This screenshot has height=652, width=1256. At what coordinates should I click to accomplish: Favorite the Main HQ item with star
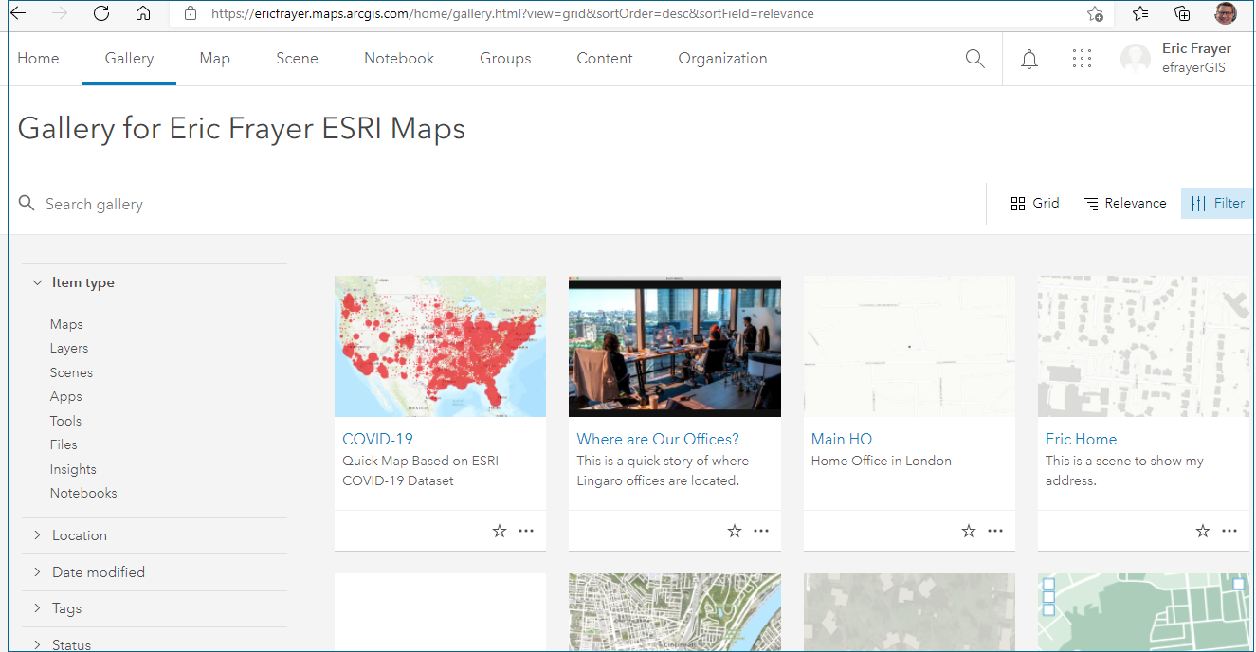coord(969,532)
